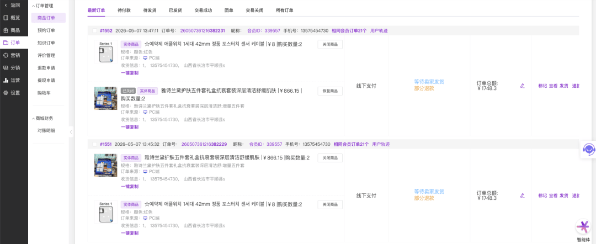The width and height of the screenshot is (596, 244).
Task: Switch to the 最新订单 tab
Action: 96,10
